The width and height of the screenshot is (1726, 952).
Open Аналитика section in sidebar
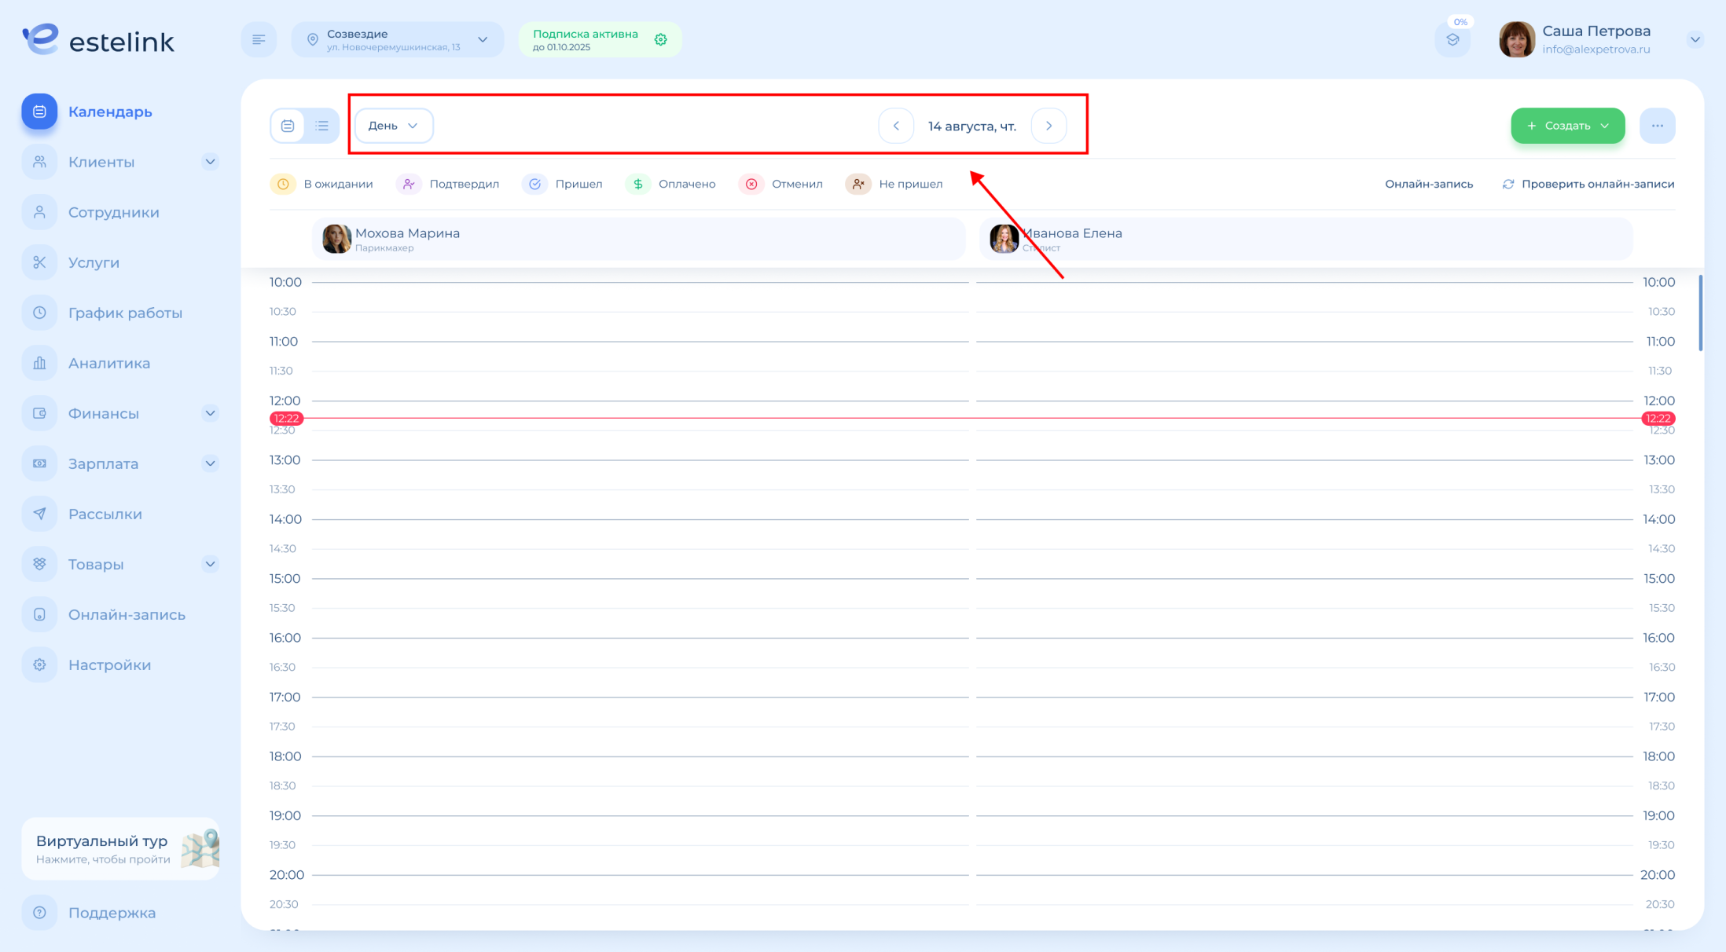tap(108, 363)
